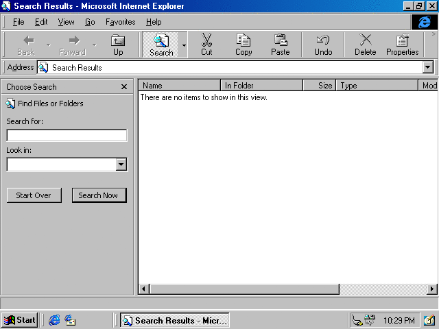Screen dimensions: 439x329
Task: Open the Search button dropdown arrow
Action: coord(184,45)
